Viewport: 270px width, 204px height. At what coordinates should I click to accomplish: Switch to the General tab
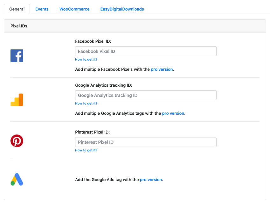tap(17, 9)
